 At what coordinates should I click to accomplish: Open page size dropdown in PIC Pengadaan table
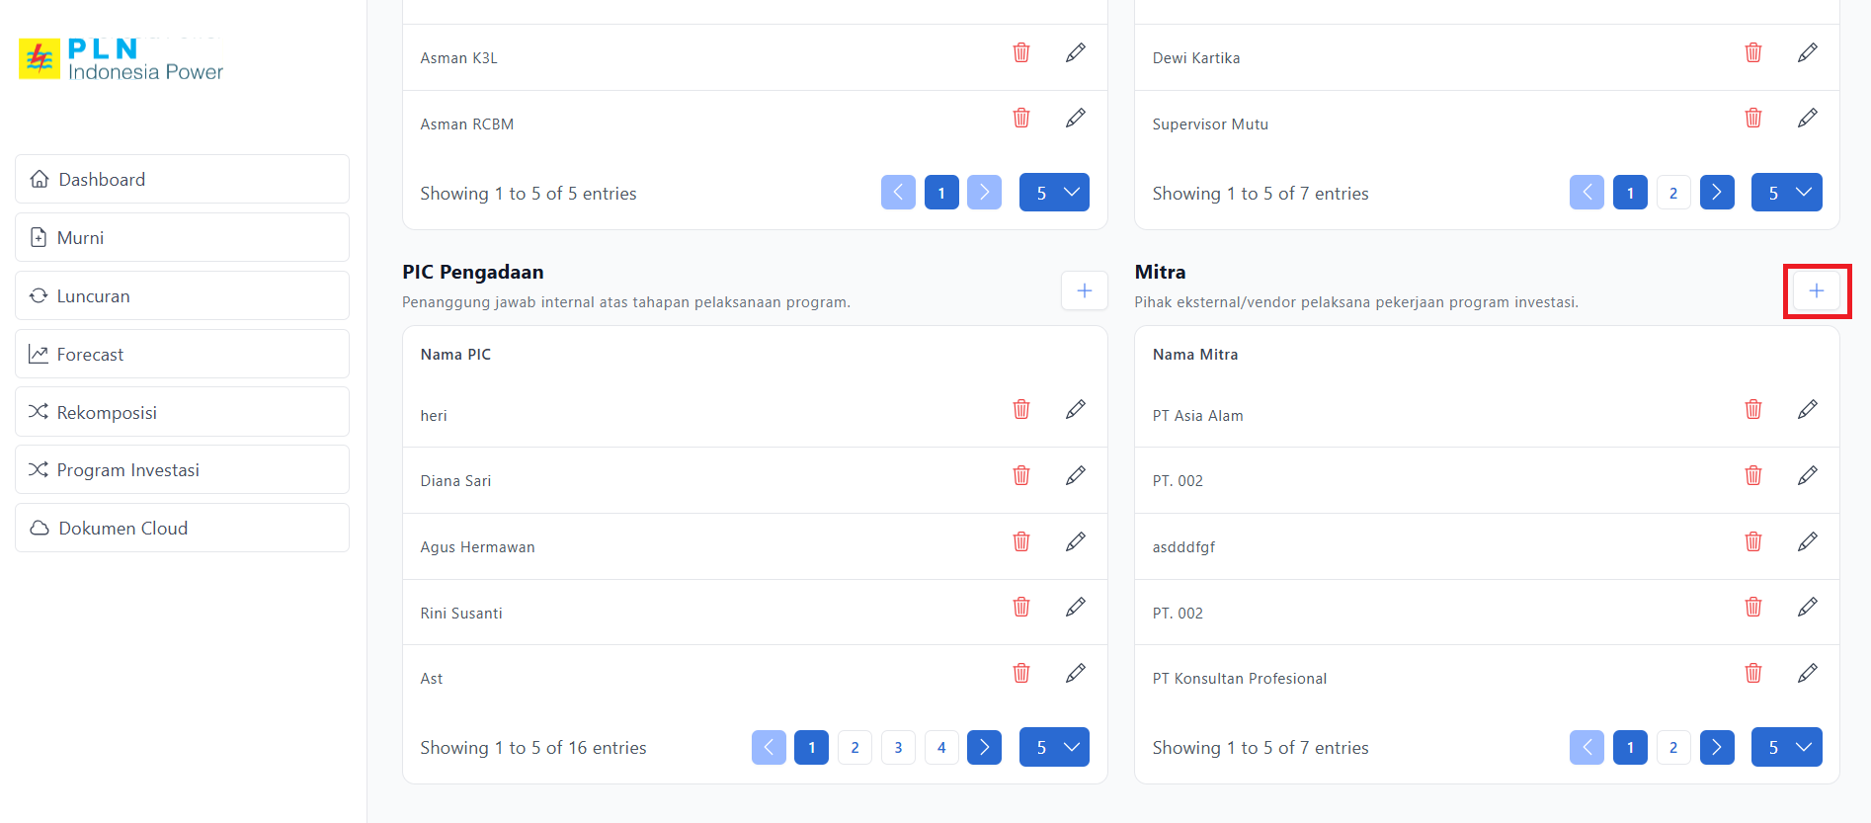(1054, 747)
